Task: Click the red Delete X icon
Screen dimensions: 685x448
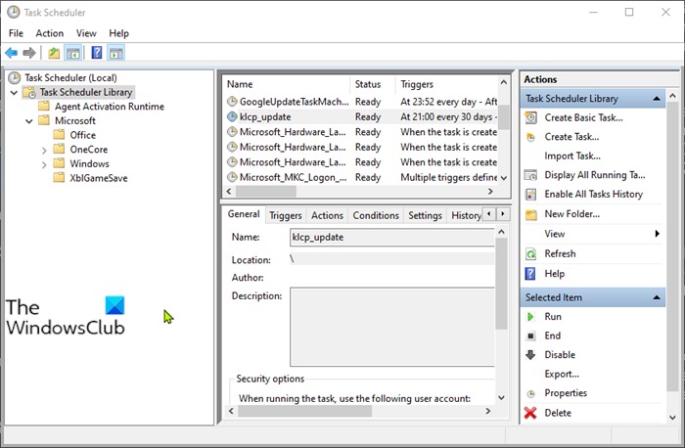Action: (x=530, y=413)
